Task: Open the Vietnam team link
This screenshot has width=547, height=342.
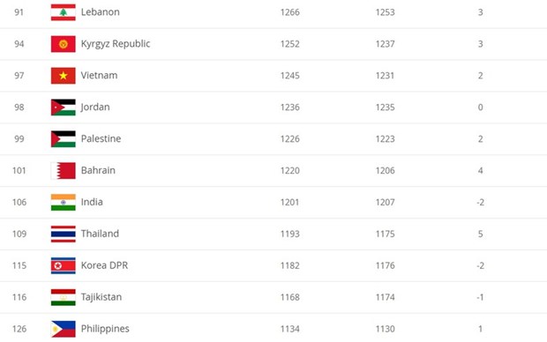Action: (99, 75)
